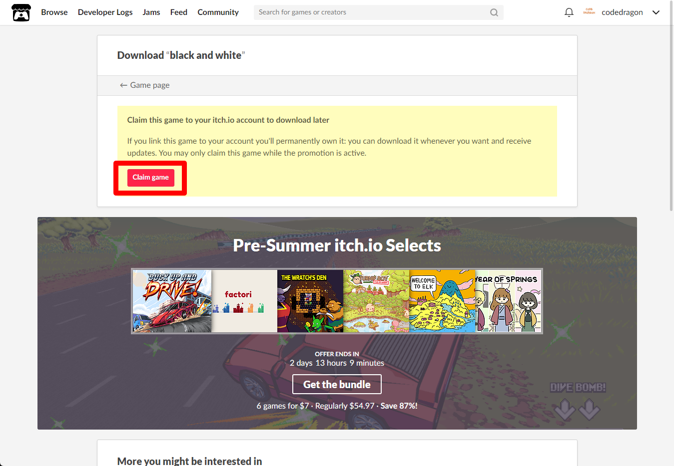The image size is (674, 466).
Task: Return to the Game page link
Action: pos(144,85)
